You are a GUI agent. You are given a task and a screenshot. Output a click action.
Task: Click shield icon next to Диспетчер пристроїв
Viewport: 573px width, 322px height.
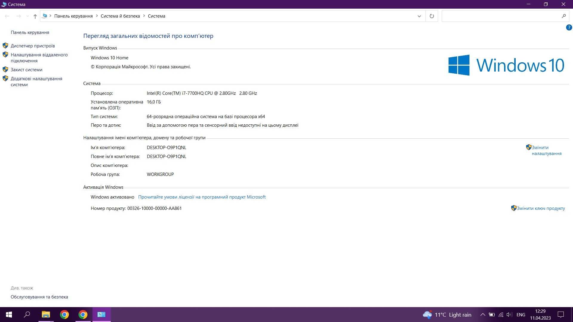(x=5, y=46)
